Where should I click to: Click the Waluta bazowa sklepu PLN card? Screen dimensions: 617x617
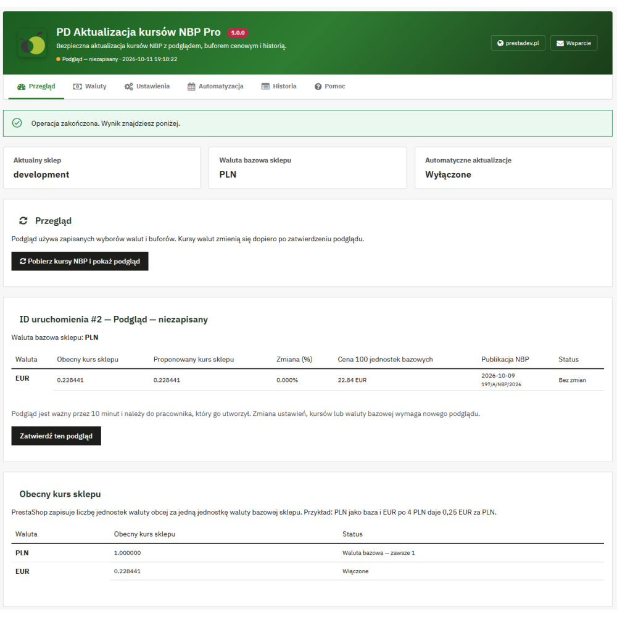pyautogui.click(x=308, y=168)
